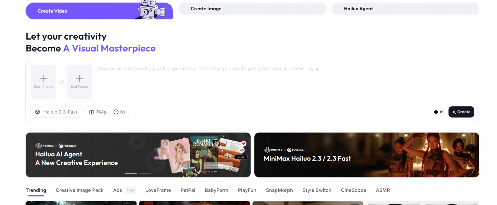Switch to the ASMR tab
Viewport: 497px width, 205px height.
tap(383, 190)
